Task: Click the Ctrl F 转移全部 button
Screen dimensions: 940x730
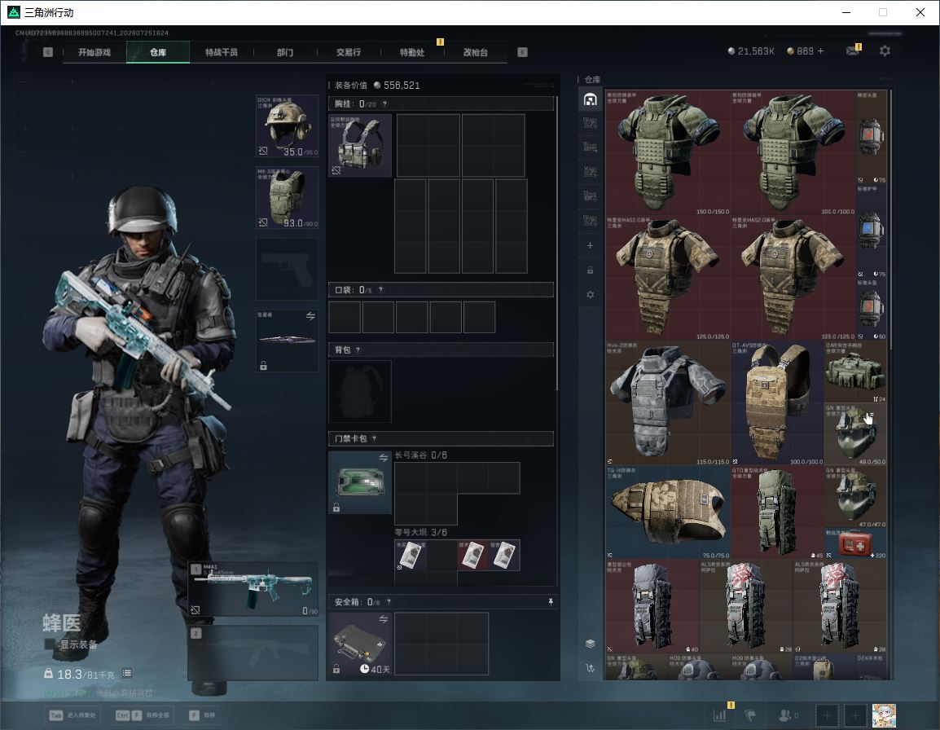Action: coord(143,715)
